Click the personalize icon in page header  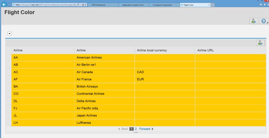[254, 21]
